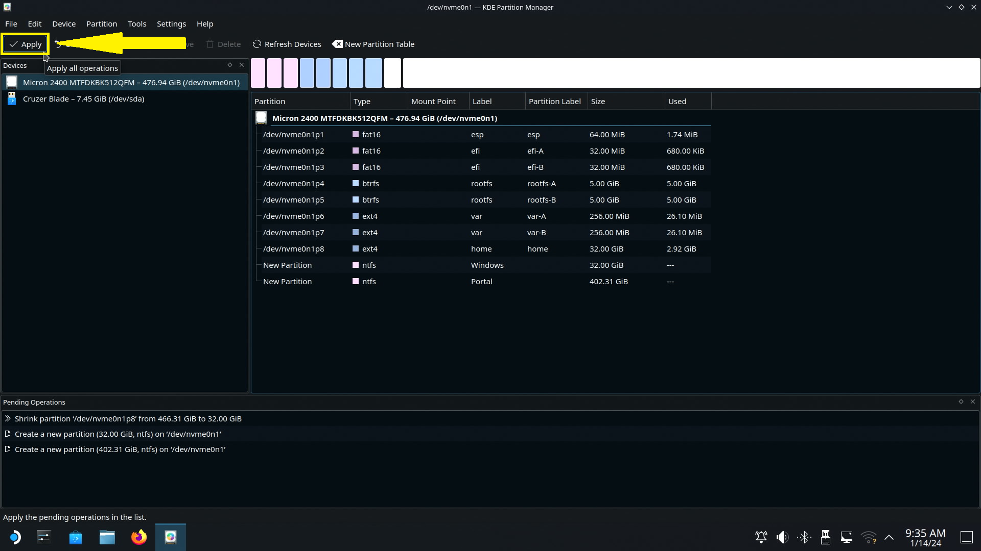Image resolution: width=981 pixels, height=551 pixels.
Task: Click the Delete toolbar button
Action: pyautogui.click(x=223, y=44)
